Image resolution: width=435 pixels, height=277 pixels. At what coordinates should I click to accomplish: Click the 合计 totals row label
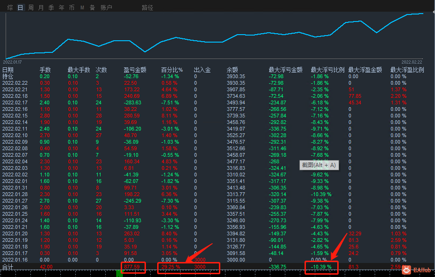click(8, 267)
